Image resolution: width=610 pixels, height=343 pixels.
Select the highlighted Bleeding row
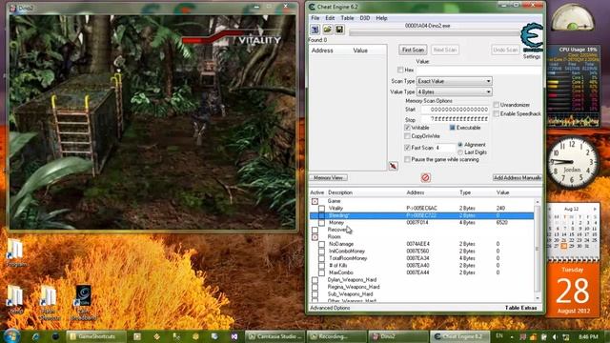(421, 215)
